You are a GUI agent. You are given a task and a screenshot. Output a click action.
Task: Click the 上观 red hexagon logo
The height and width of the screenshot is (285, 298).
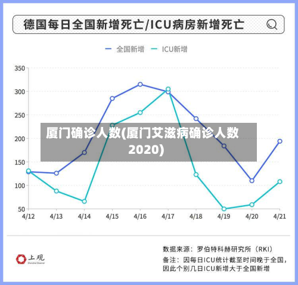[21, 259]
